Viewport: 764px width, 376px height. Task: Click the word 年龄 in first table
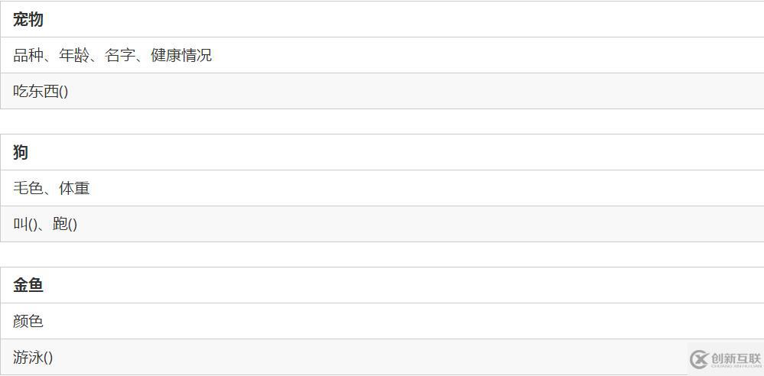[x=74, y=55]
